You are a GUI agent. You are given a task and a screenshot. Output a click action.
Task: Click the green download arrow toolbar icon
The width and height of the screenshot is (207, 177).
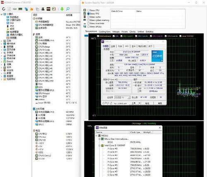(x=62, y=9)
